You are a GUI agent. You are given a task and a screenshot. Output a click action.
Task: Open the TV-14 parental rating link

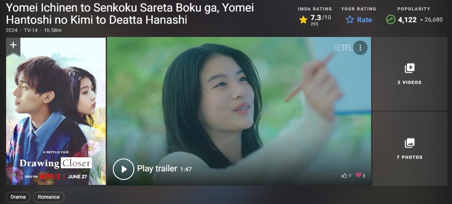coord(31,30)
